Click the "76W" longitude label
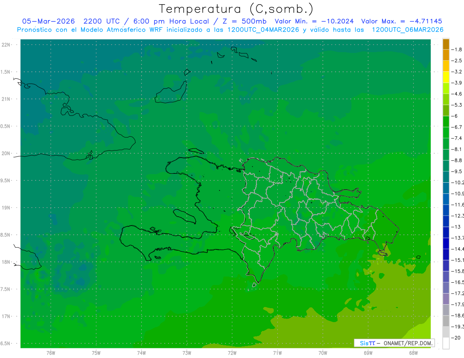Screen dimensions: 464x358 [x=51, y=353]
